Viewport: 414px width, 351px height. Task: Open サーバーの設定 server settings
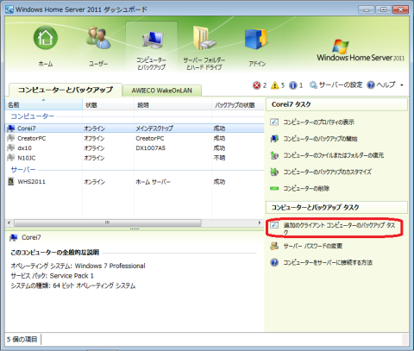(336, 85)
